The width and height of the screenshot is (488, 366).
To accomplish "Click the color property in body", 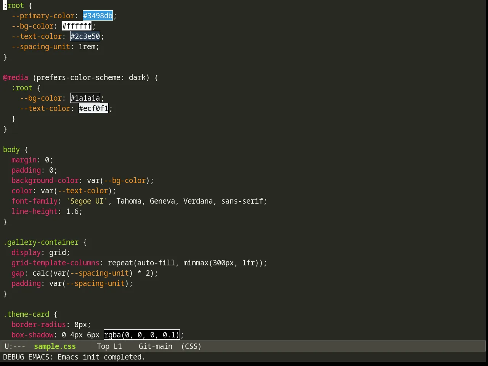I will [x=22, y=191].
